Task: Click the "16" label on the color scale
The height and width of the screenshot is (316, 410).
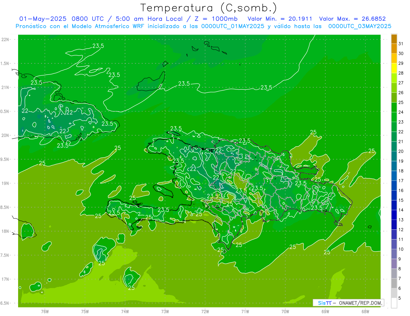Action: pyautogui.click(x=401, y=191)
